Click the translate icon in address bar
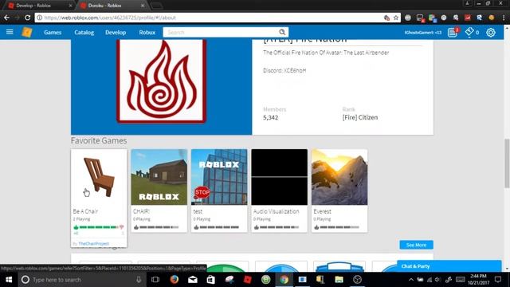The image size is (510, 287). click(386, 18)
